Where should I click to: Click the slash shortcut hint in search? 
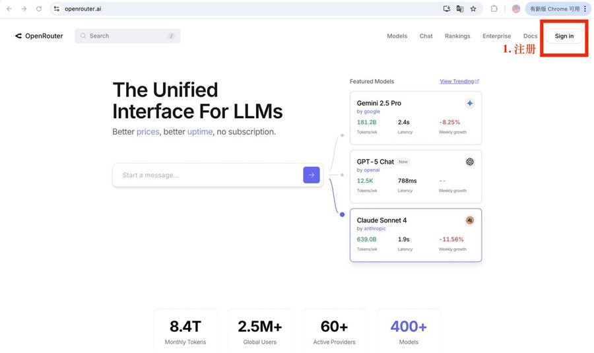coord(171,36)
